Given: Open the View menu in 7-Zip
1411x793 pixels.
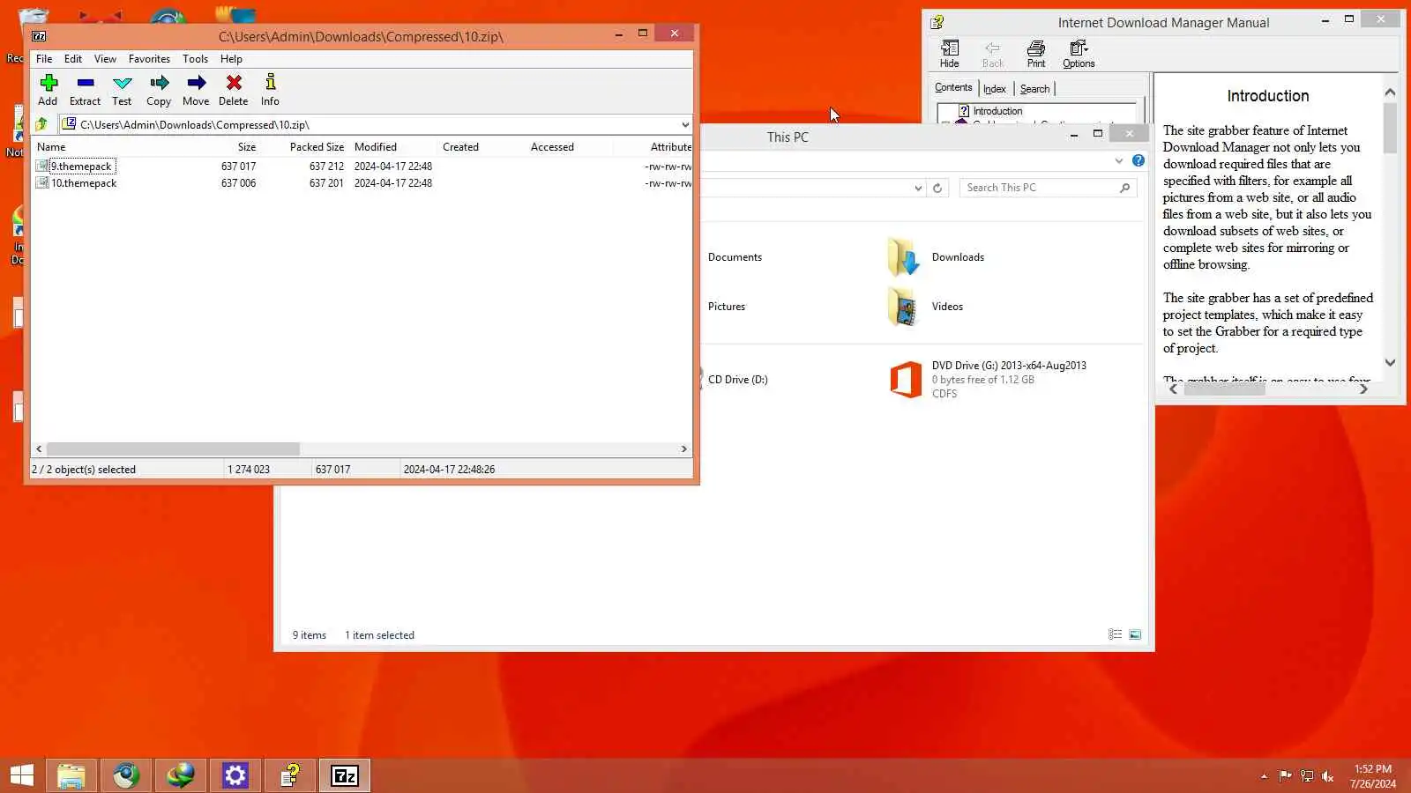Looking at the screenshot, I should pyautogui.click(x=105, y=59).
